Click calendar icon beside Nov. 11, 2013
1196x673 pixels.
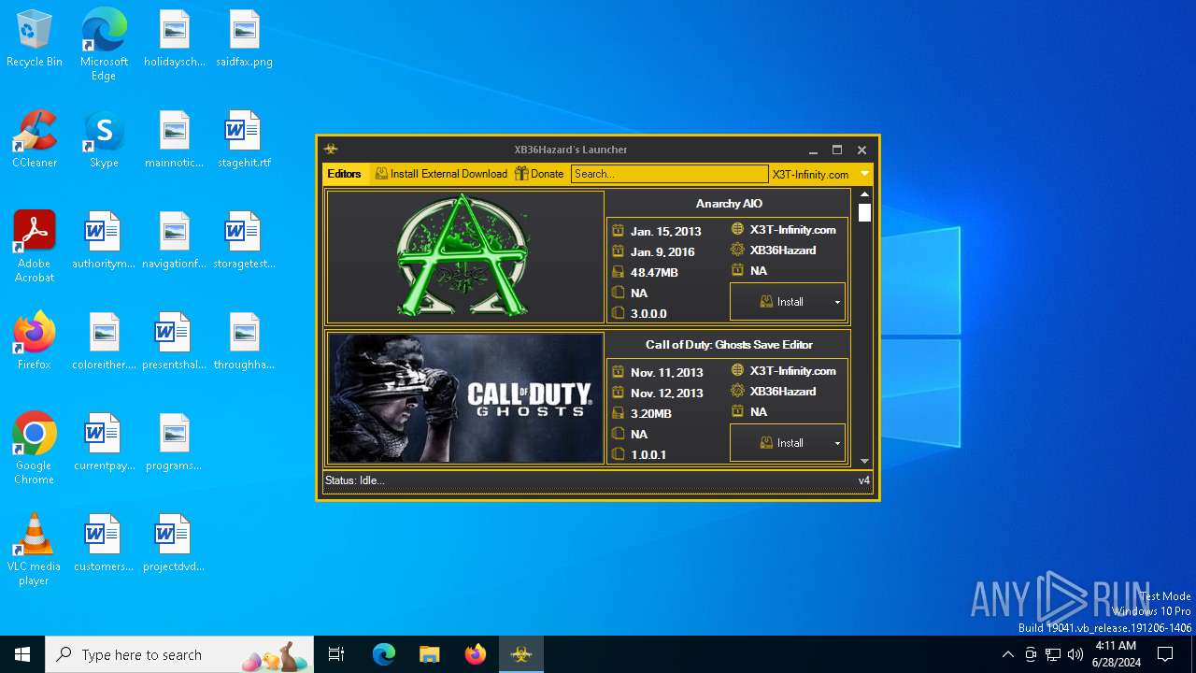[x=618, y=372]
